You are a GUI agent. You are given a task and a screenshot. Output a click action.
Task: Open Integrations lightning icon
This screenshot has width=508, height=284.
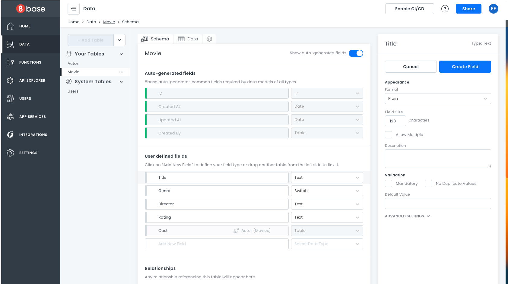tap(10, 135)
